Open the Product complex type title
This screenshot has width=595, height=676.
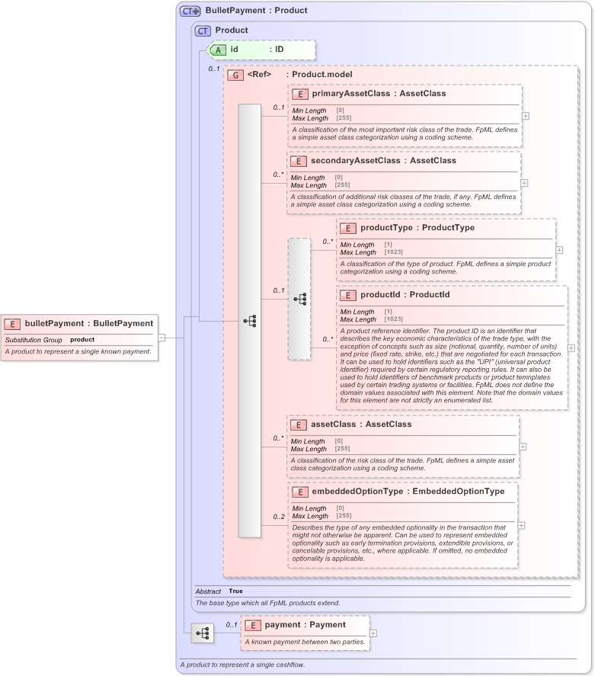[232, 30]
